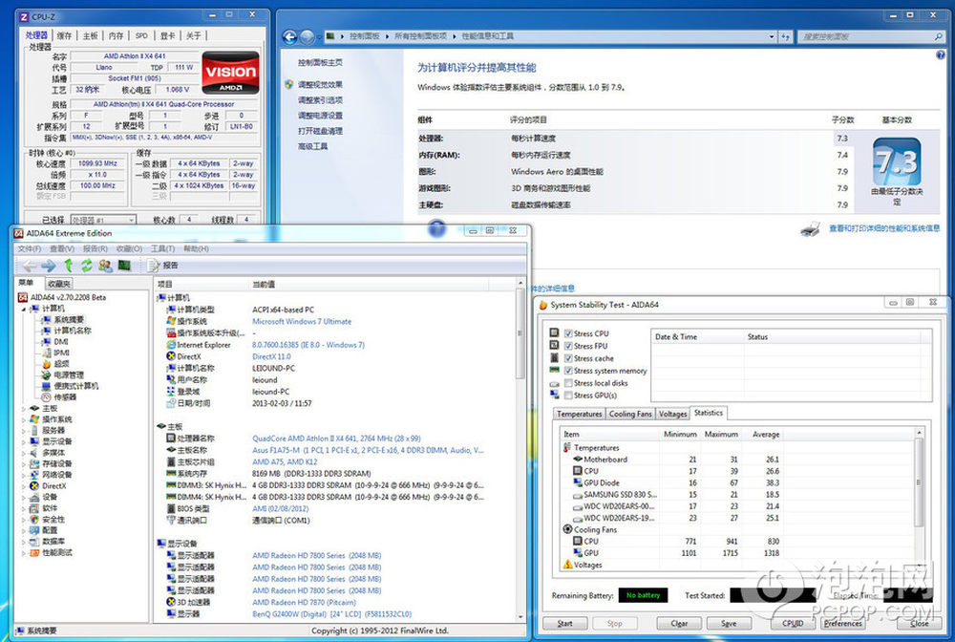Viewport: 955px width, 642px height.
Task: Click the Start button in Stability Test
Action: pyautogui.click(x=564, y=624)
